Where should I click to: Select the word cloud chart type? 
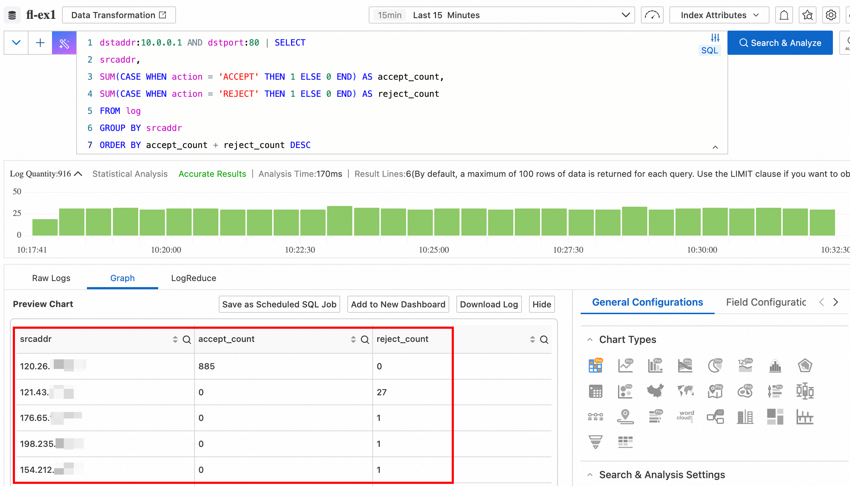click(x=685, y=416)
